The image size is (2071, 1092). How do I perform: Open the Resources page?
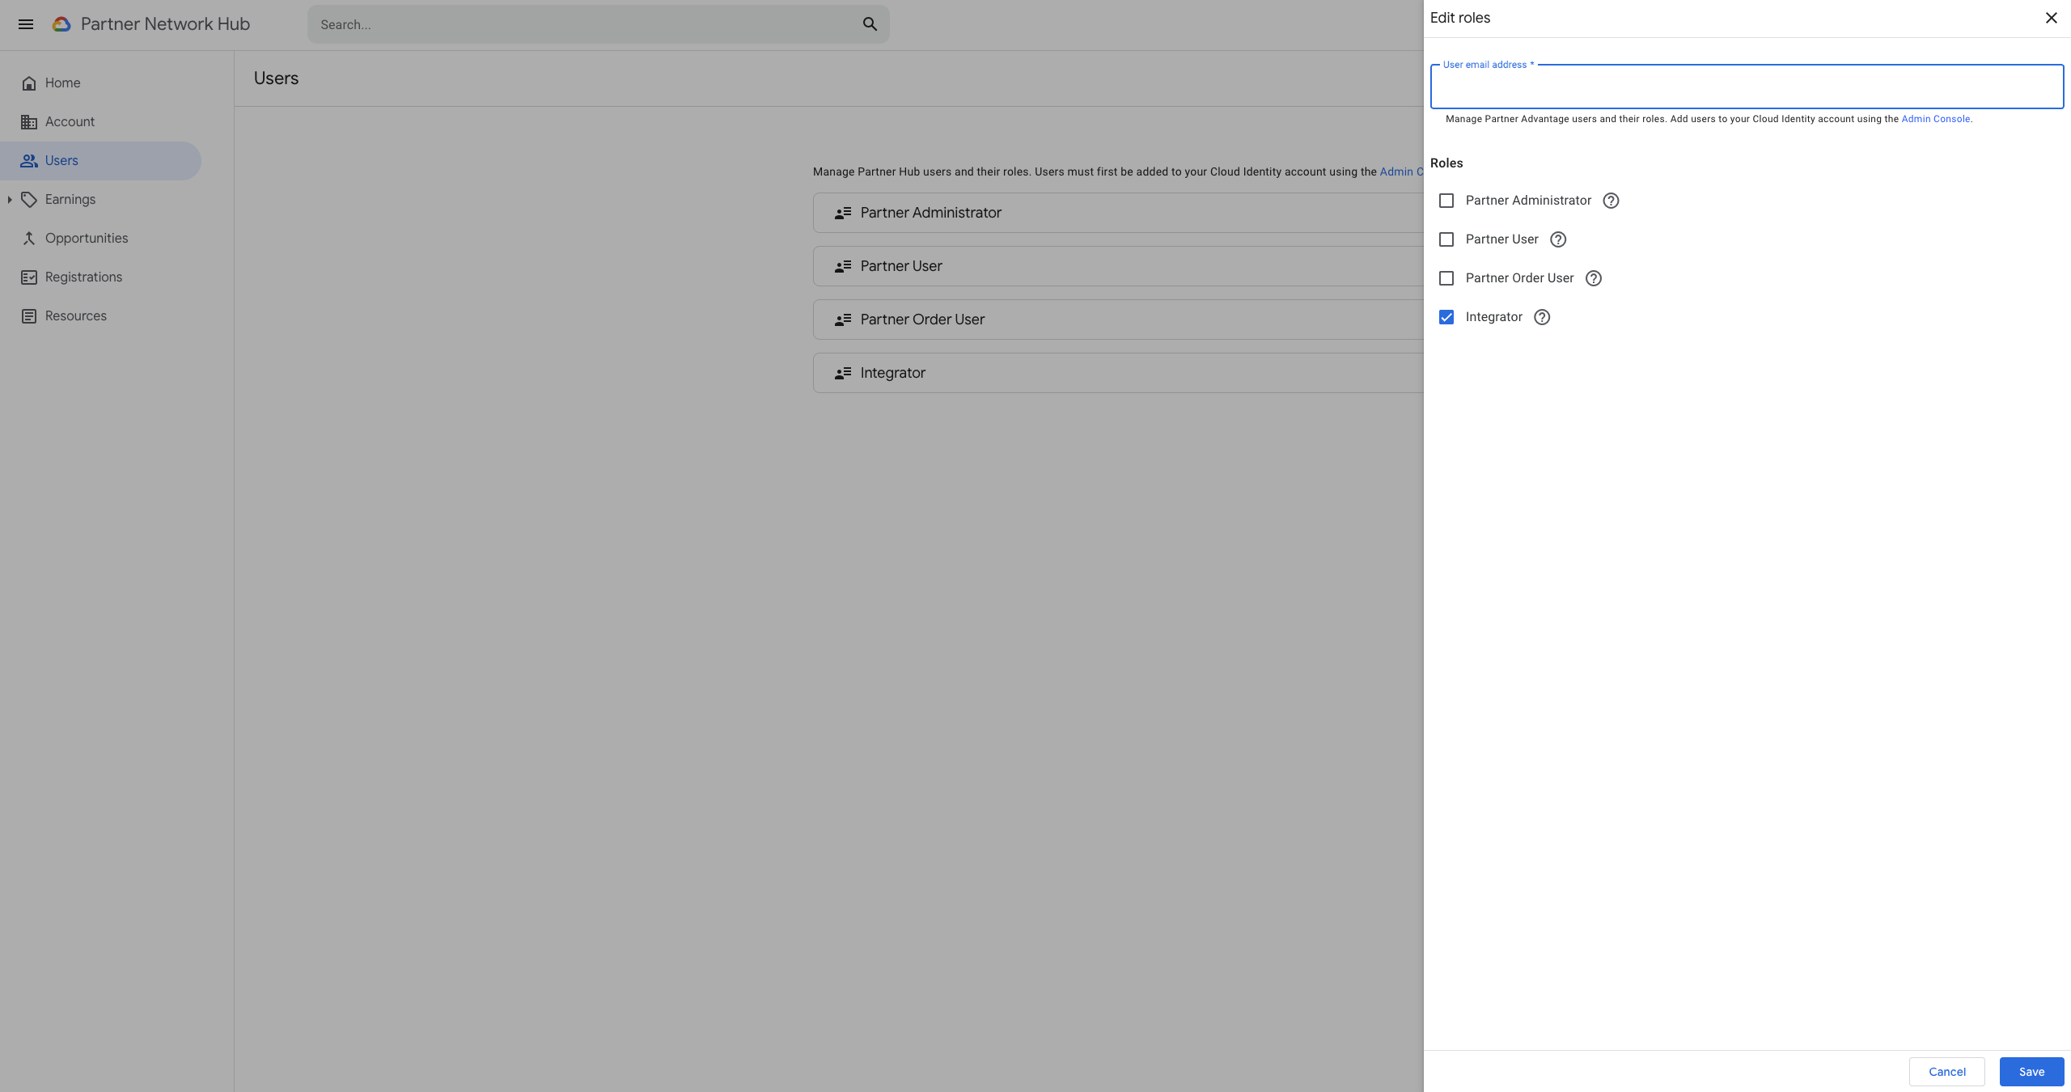click(x=100, y=316)
